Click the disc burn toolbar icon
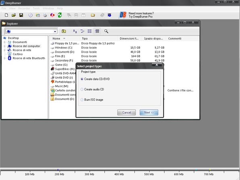The height and width of the screenshot is (180, 240). click(31, 15)
